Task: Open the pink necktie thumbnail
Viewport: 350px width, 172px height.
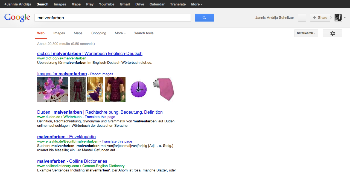Action: tap(164, 89)
